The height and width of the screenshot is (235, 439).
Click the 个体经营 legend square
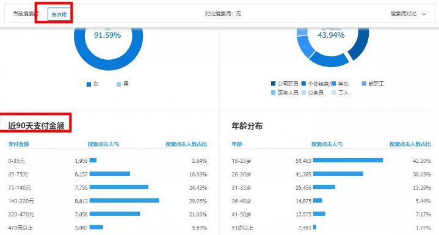303,84
